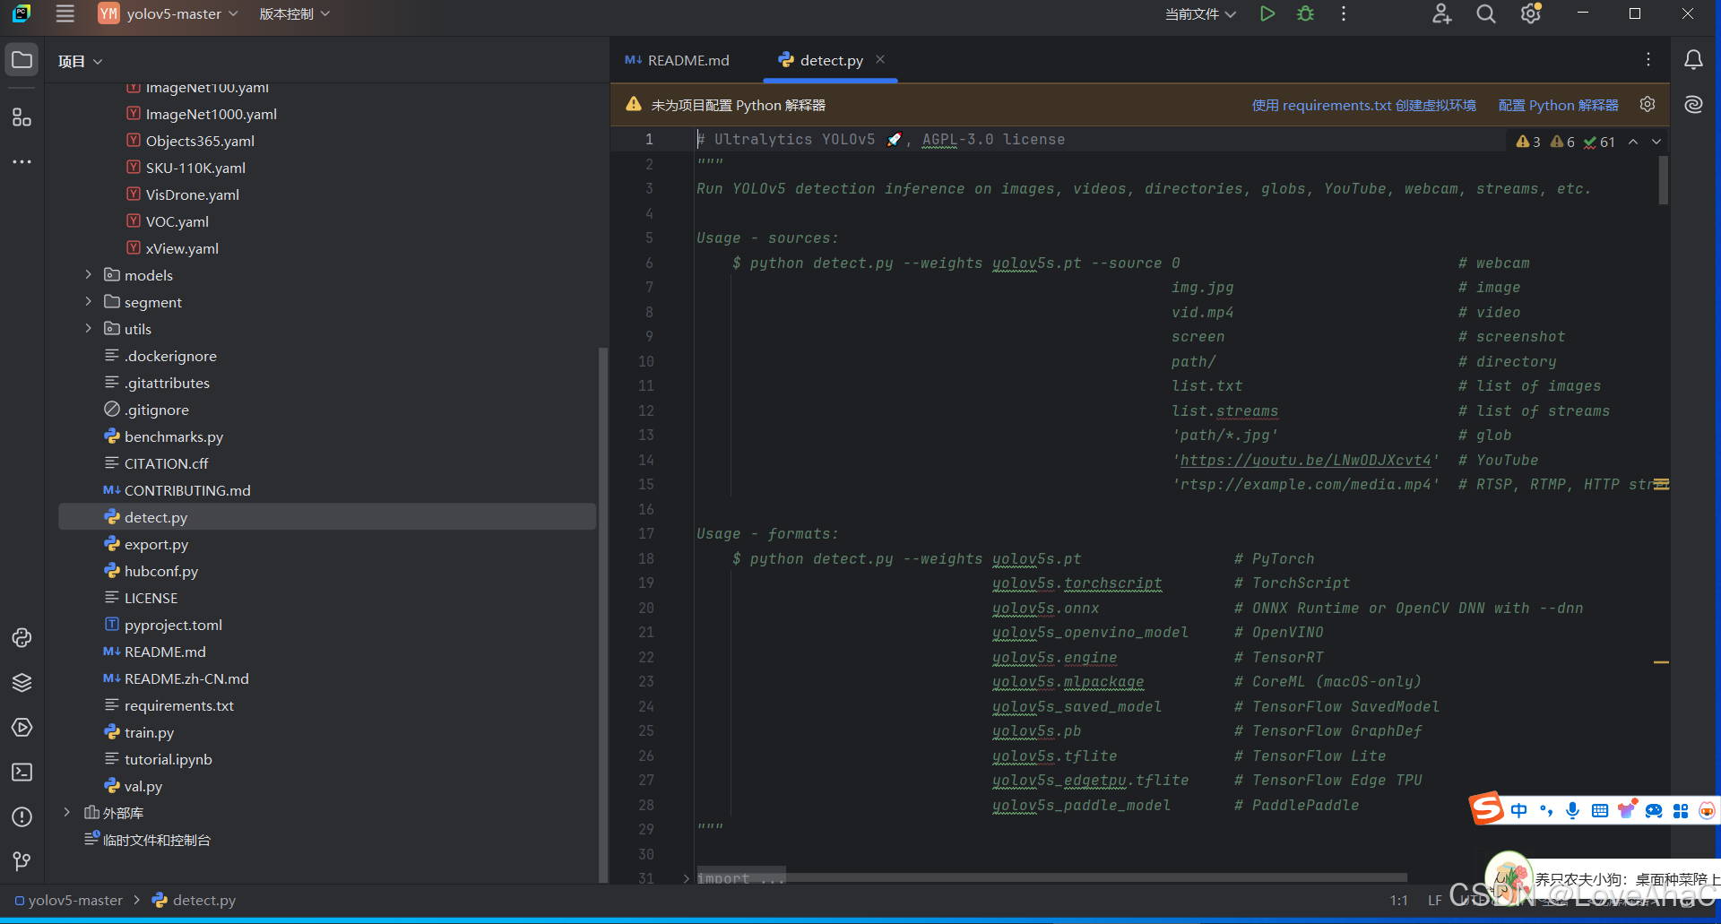Open Sogou soft keyboard icon
The width and height of the screenshot is (1721, 924).
point(1600,810)
